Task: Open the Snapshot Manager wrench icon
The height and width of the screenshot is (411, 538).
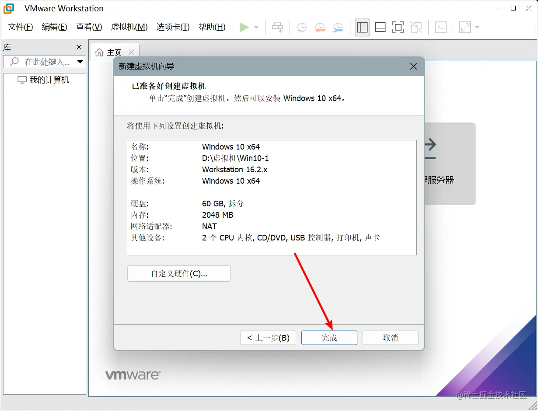Action: pos(338,28)
